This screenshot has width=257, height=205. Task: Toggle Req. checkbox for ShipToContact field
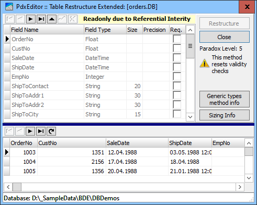(x=177, y=86)
